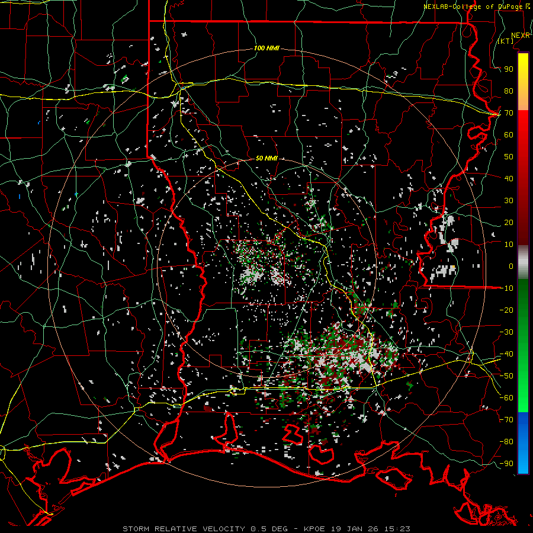Image resolution: width=533 pixels, height=533 pixels.
Task: Click the -30 value on velocity scale
Action: click(506, 332)
